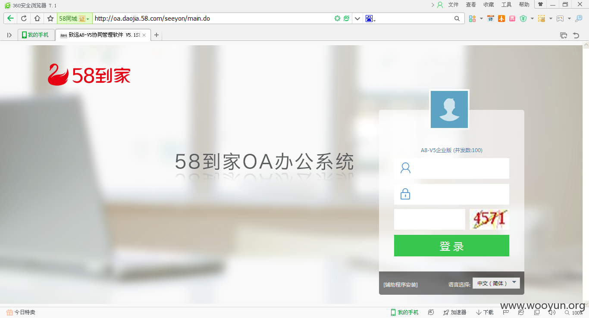
Task: Open the 查看 menu
Action: pos(471,5)
